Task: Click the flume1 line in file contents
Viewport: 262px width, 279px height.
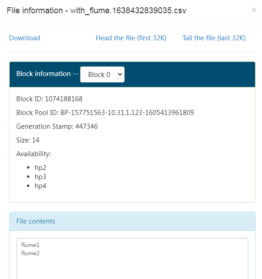Action: [x=30, y=245]
